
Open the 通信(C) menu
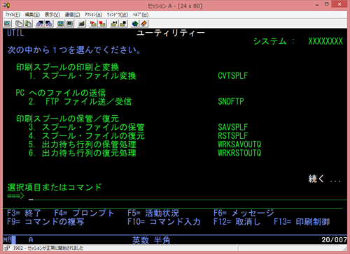click(72, 15)
